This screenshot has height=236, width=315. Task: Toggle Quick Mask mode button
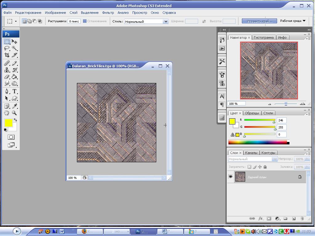pos(11,137)
